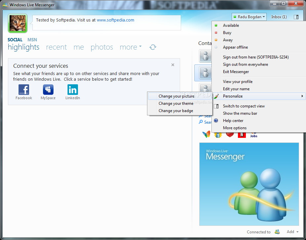Open Inbox (1)
The image size is (306, 240).
tap(279, 17)
